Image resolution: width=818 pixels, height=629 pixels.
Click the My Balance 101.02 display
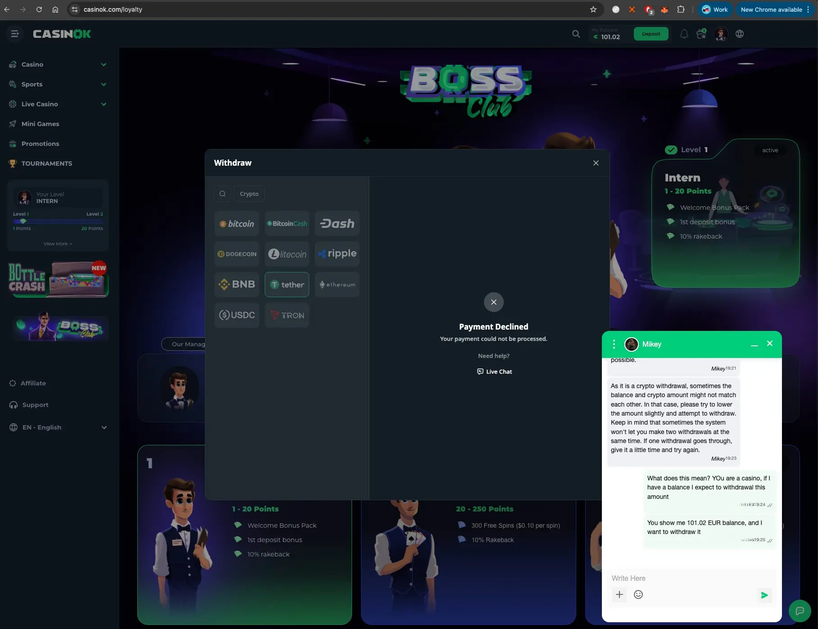click(x=607, y=34)
